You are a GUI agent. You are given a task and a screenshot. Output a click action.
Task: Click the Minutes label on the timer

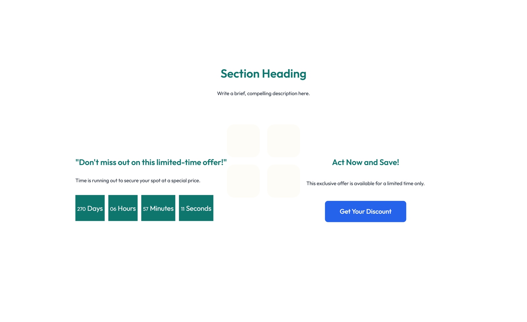(162, 208)
